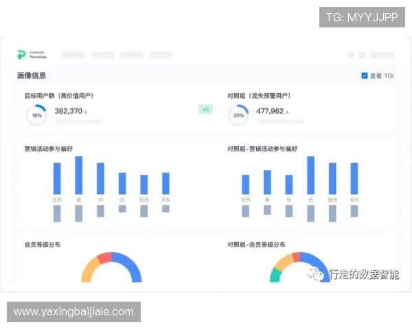The width and height of the screenshot is (412, 329).
Task: Click the orange segment of 对照组 donut
Action: (x=284, y=261)
